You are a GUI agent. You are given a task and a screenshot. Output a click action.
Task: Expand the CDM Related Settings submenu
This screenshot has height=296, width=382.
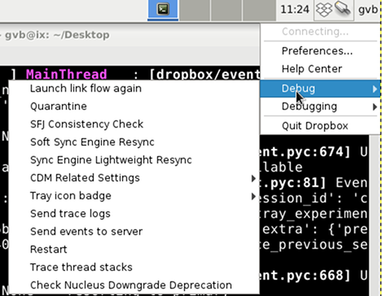pos(85,178)
